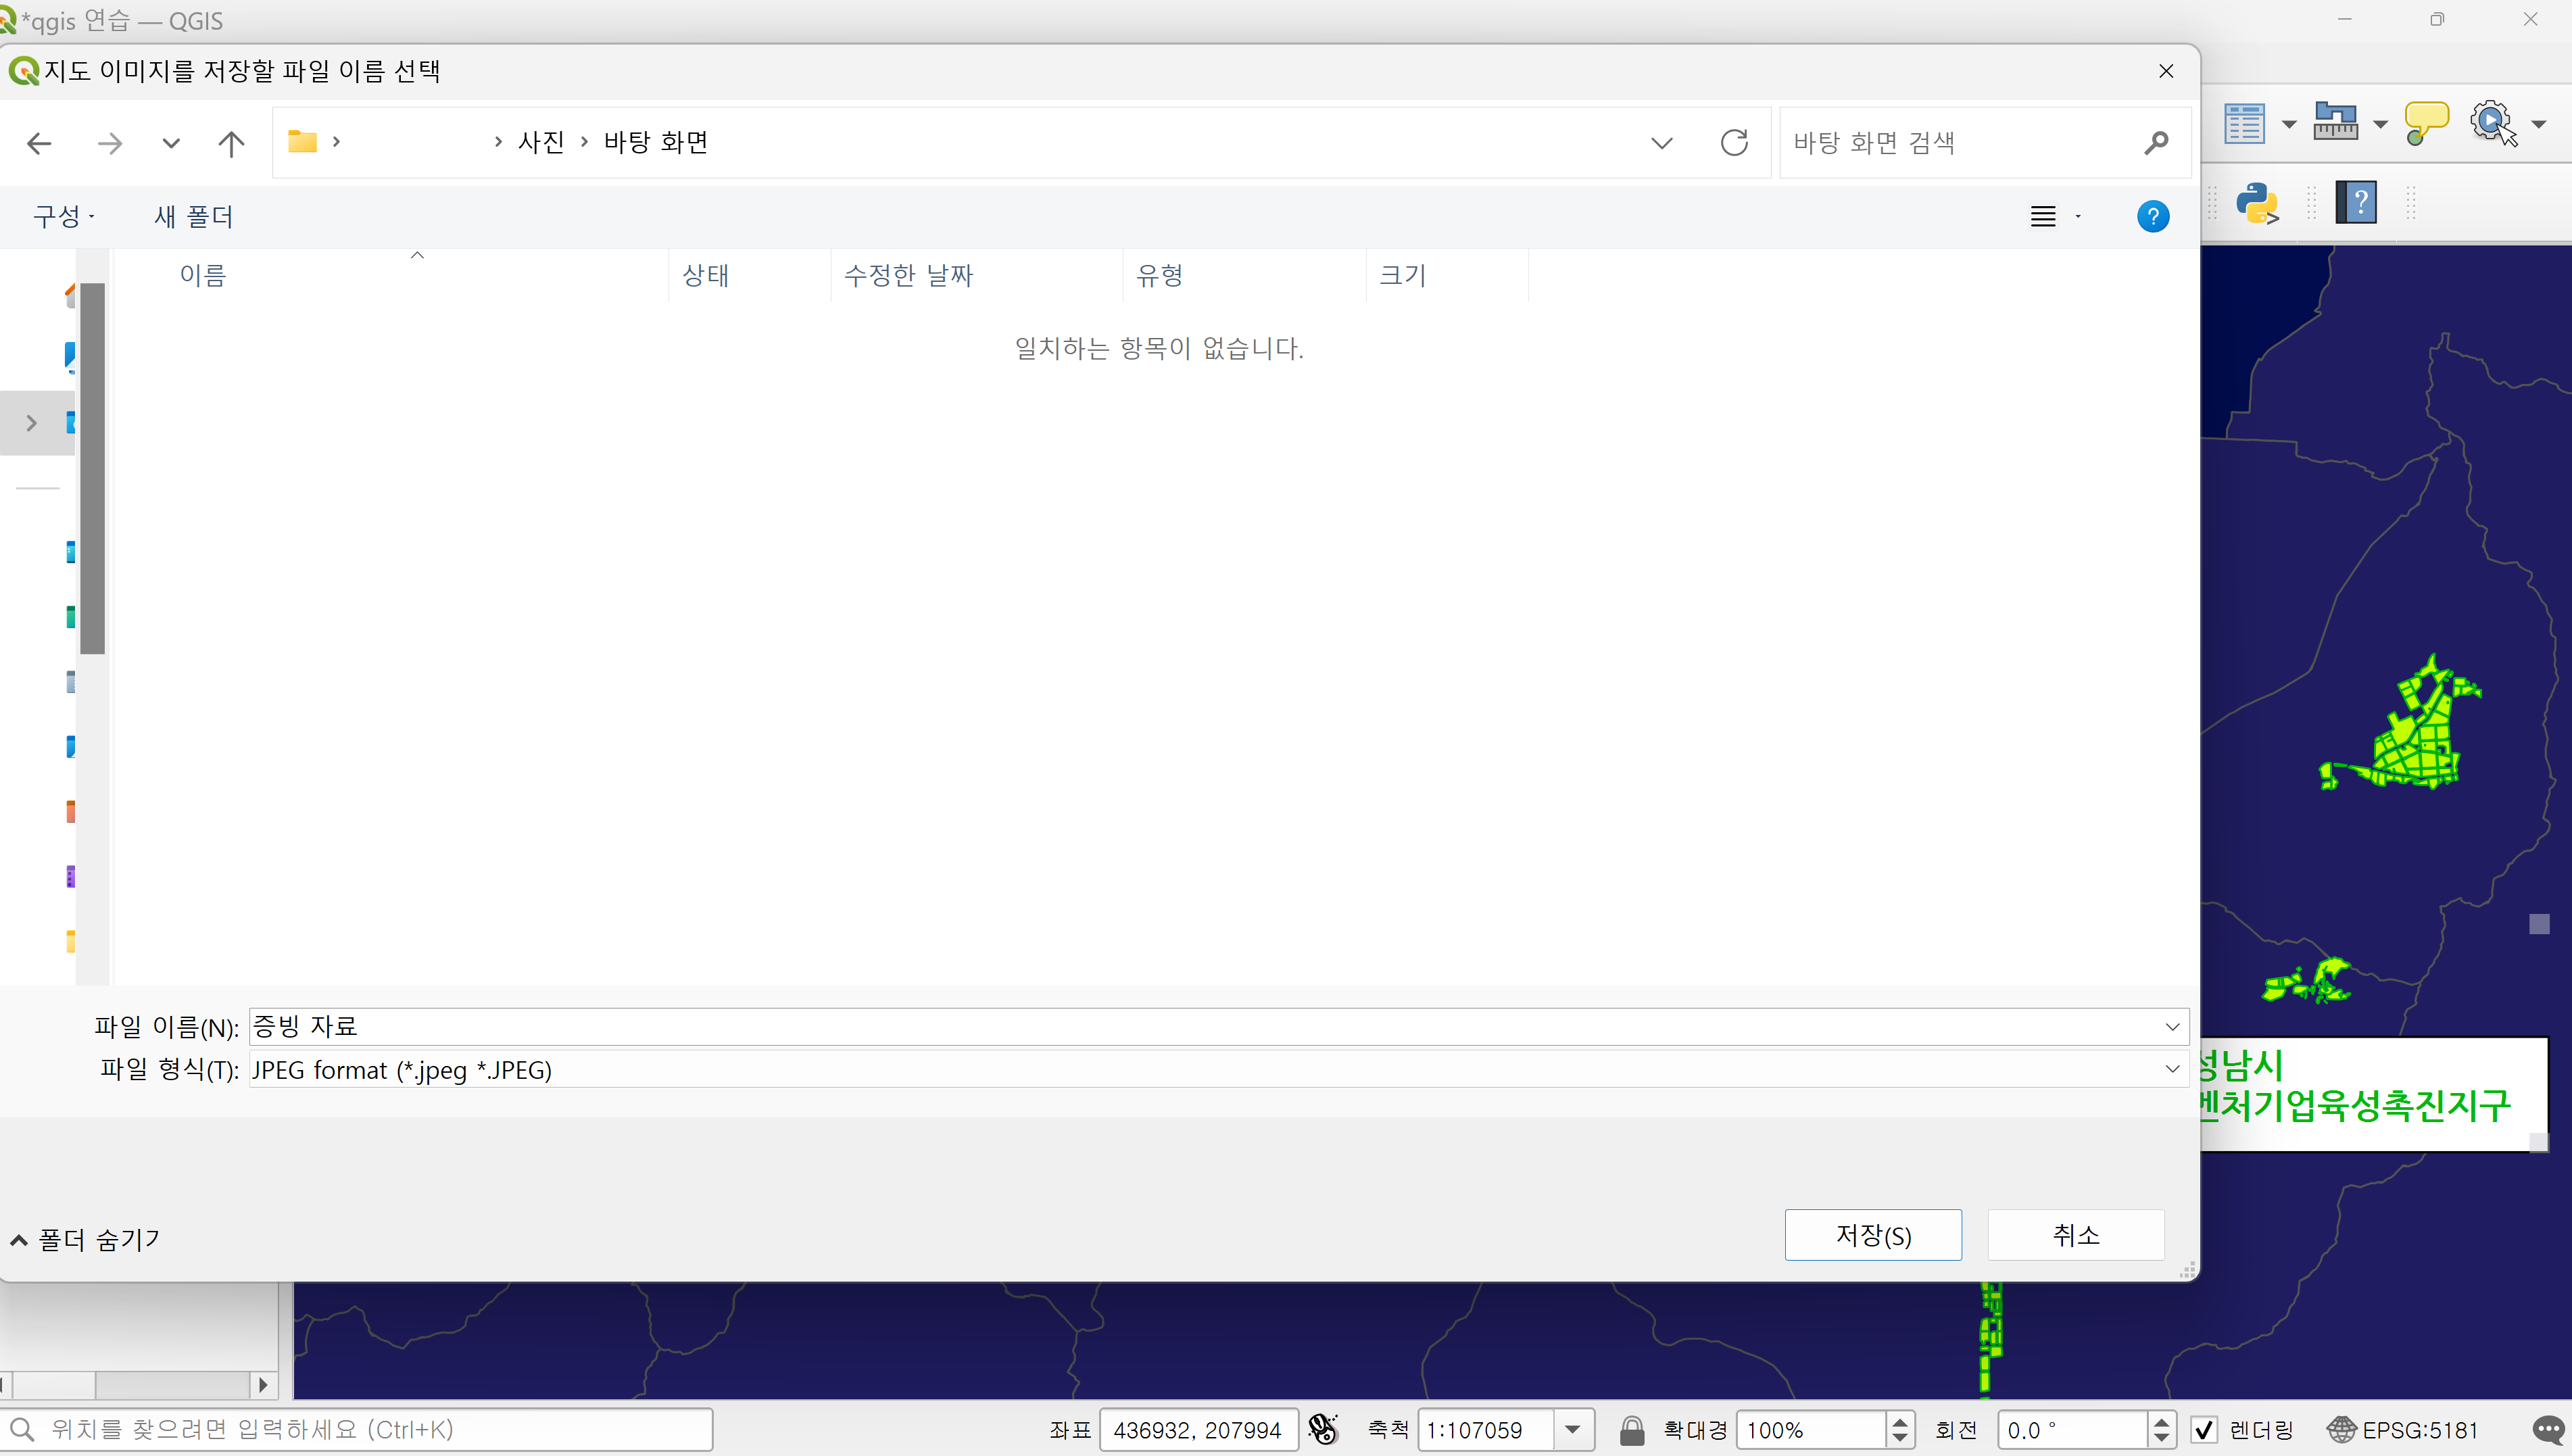
Task: Open the 축척 scale dropdown arrow
Action: point(1573,1430)
